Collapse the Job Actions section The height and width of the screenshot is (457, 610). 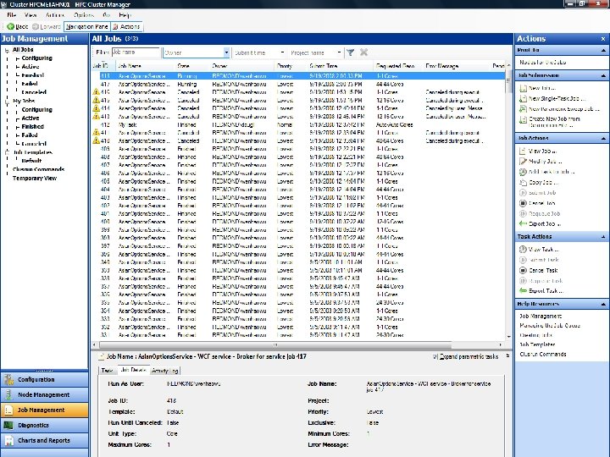pos(603,138)
